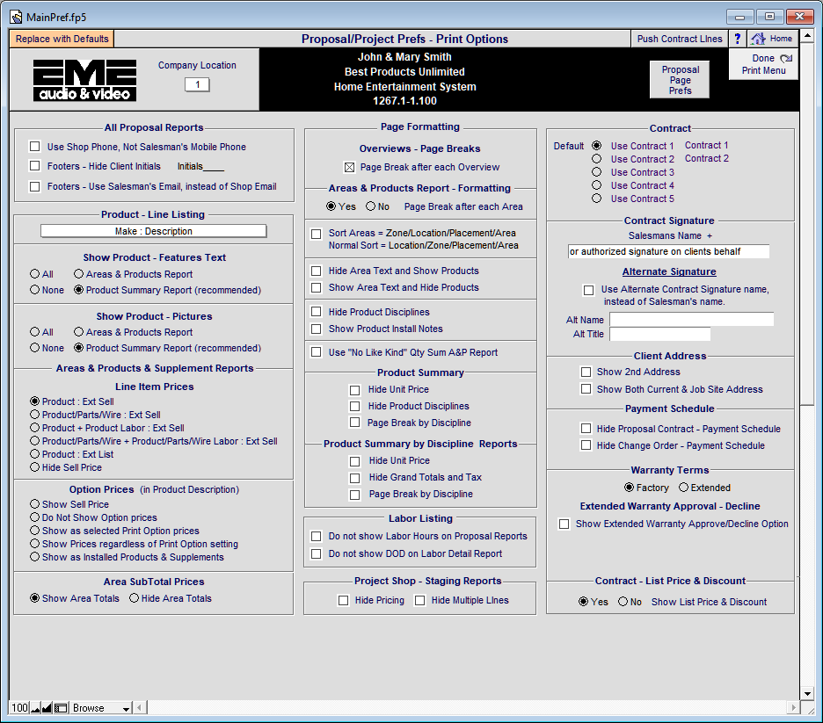
Task: Click Replace with Defaults button
Action: [x=62, y=39]
